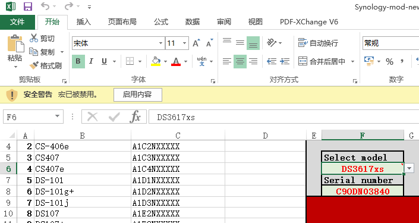Click formula bar showing DS3617xs
The height and width of the screenshot is (223, 419).
(x=283, y=117)
